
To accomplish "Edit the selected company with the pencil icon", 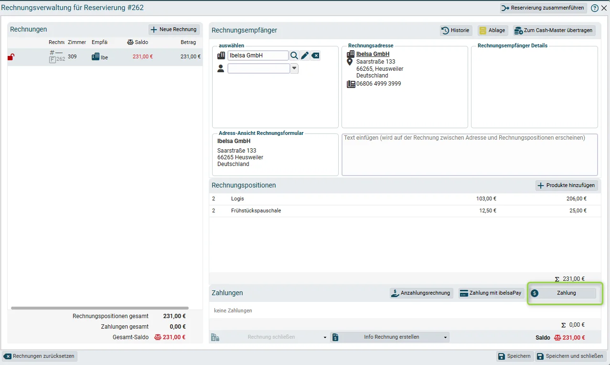I will pyautogui.click(x=305, y=55).
